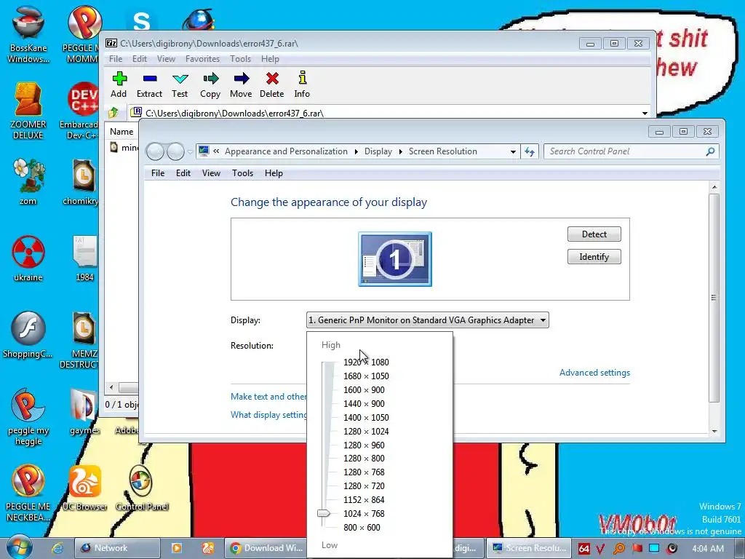Screen dimensions: 745x559
Task: Click Make text and other items link
Action: tap(268, 397)
